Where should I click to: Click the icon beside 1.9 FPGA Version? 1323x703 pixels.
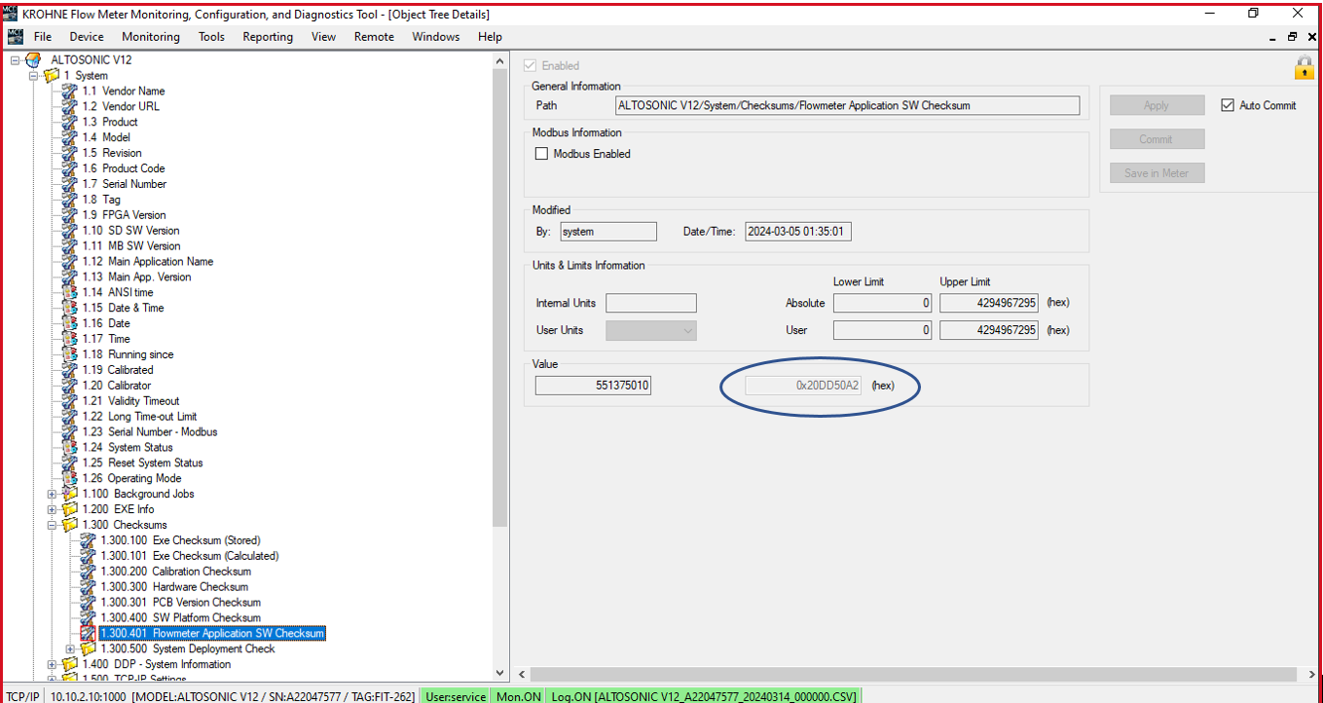(70, 215)
